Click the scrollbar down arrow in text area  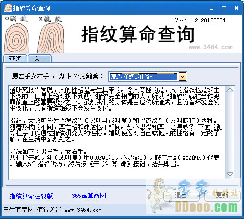pos(230,174)
